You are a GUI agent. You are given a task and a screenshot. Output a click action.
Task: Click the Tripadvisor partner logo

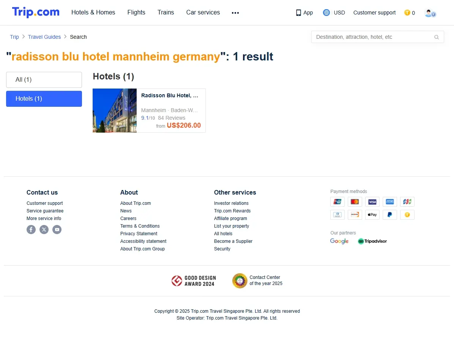point(372,241)
